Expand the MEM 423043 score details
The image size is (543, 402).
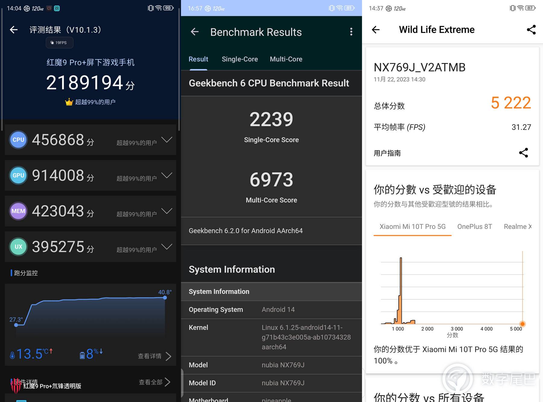click(x=167, y=211)
